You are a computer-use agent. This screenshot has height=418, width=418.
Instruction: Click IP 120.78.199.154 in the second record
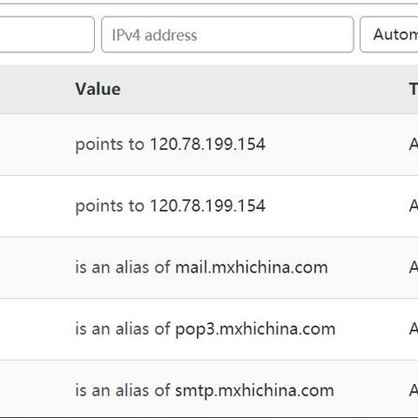pyautogui.click(x=208, y=206)
